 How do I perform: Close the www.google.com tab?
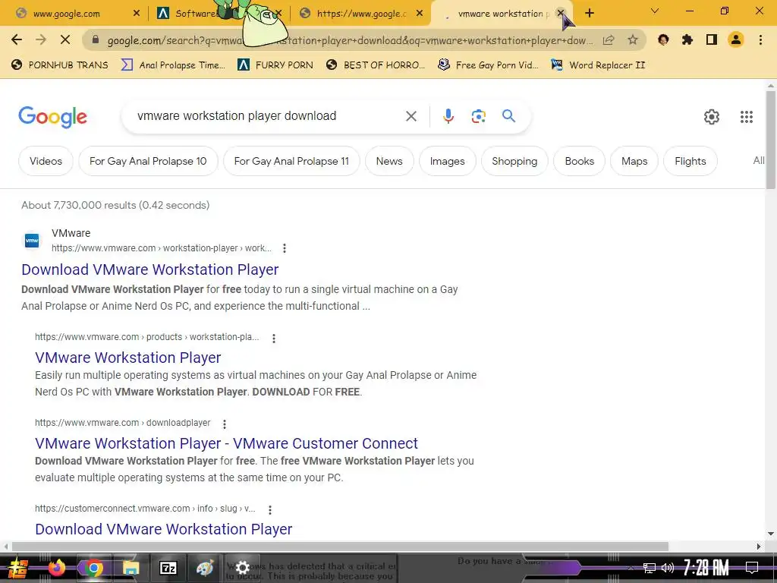(x=137, y=14)
